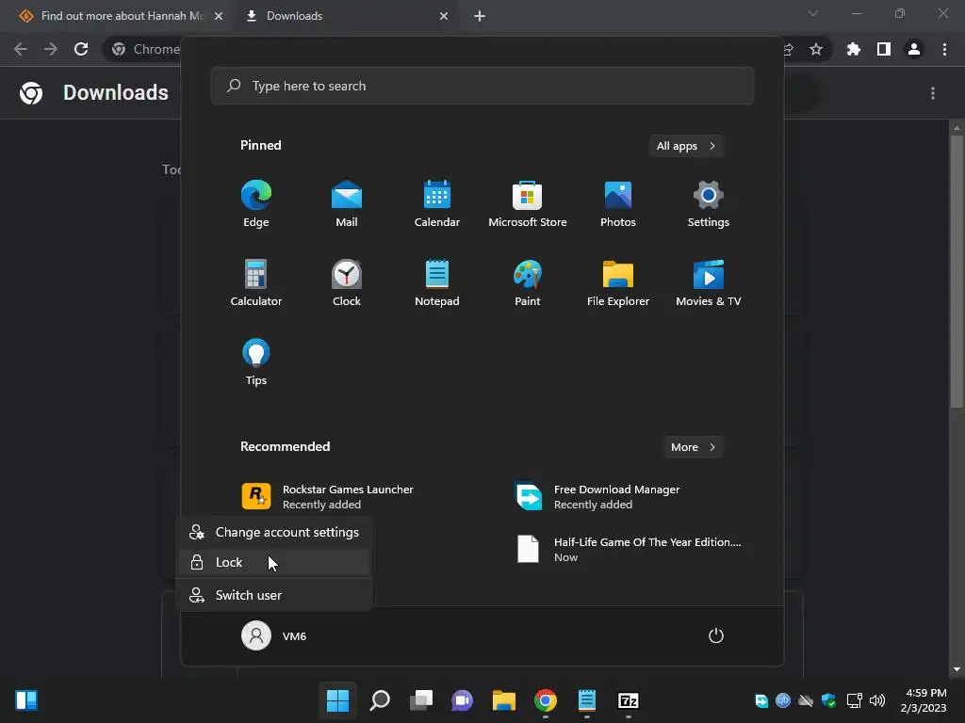Open Half-Life Game Of The Year file
Image resolution: width=965 pixels, height=723 pixels.
(628, 549)
